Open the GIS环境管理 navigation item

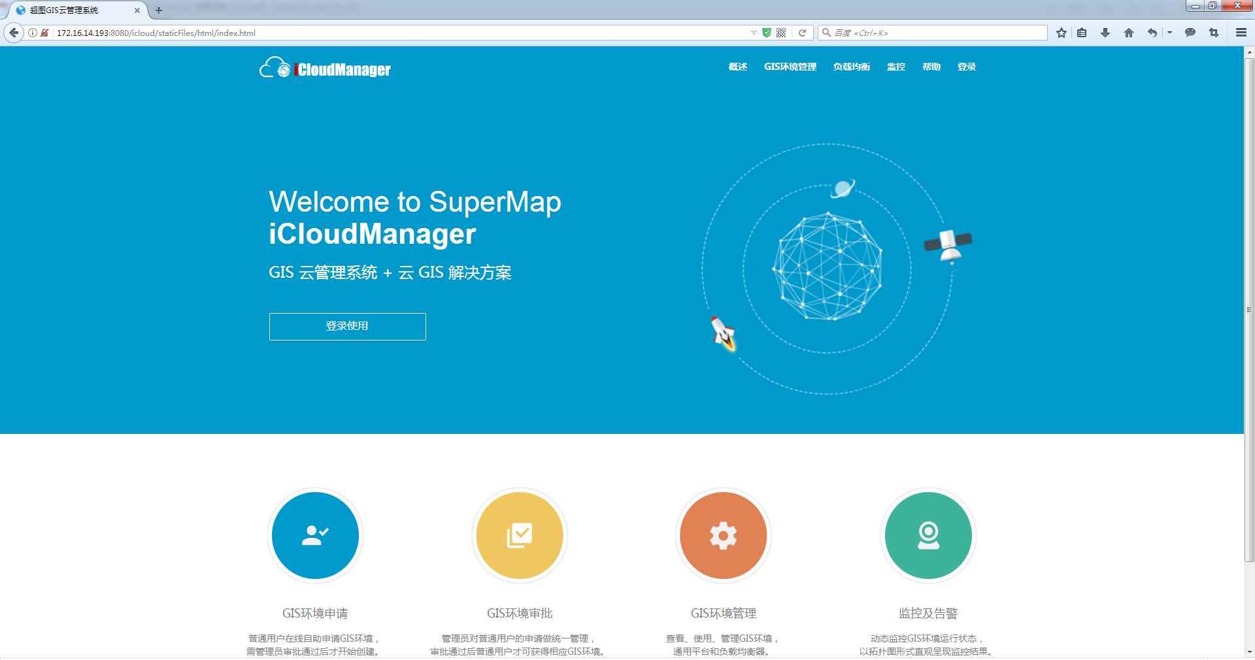coord(790,67)
